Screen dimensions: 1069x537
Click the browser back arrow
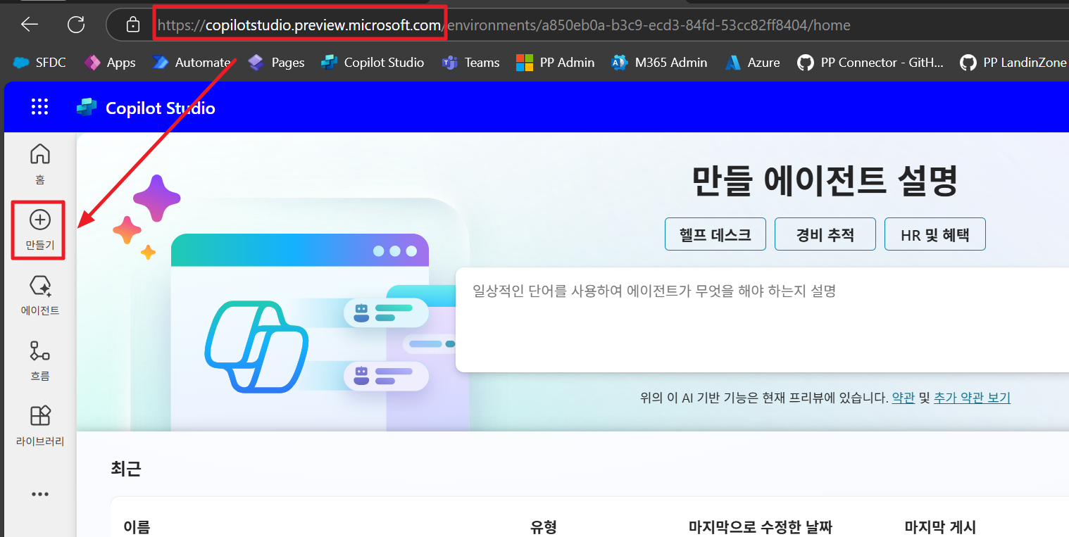(30, 25)
